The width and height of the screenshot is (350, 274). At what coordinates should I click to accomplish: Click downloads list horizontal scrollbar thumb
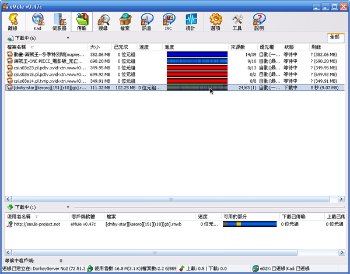[x=171, y=199]
